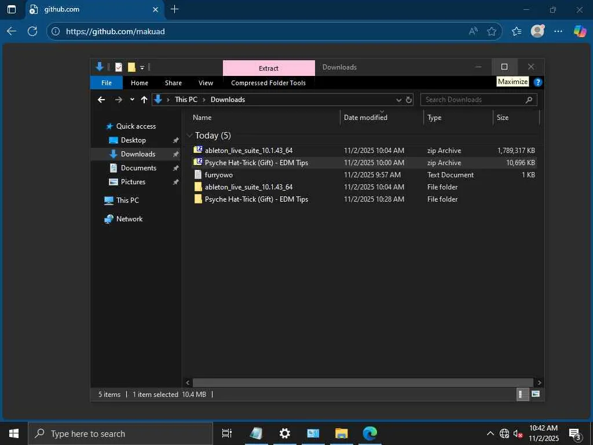Click Text Document type cell
This screenshot has width=593, height=445.
(x=451, y=175)
